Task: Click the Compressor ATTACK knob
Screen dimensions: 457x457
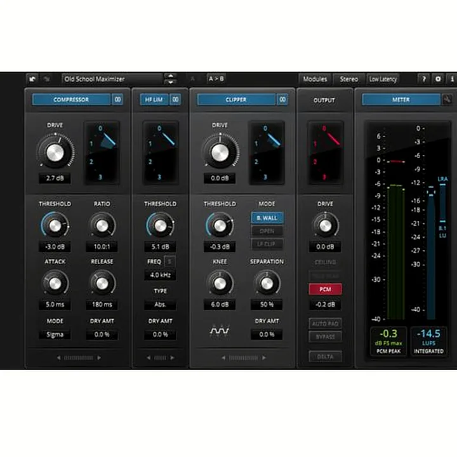Action: [x=55, y=283]
